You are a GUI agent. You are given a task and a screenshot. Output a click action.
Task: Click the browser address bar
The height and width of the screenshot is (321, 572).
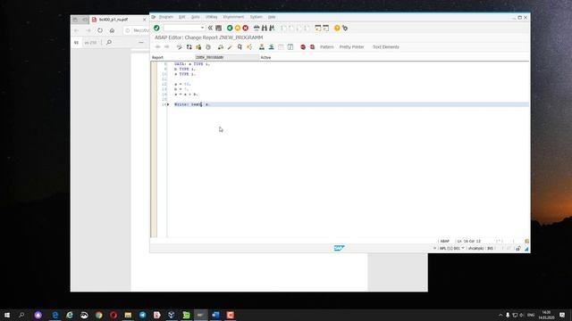click(137, 30)
